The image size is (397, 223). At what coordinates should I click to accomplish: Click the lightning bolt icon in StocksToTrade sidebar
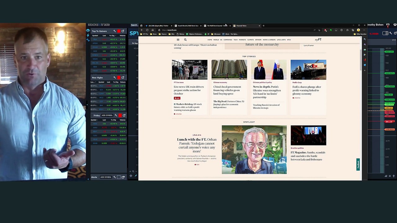pos(88,35)
